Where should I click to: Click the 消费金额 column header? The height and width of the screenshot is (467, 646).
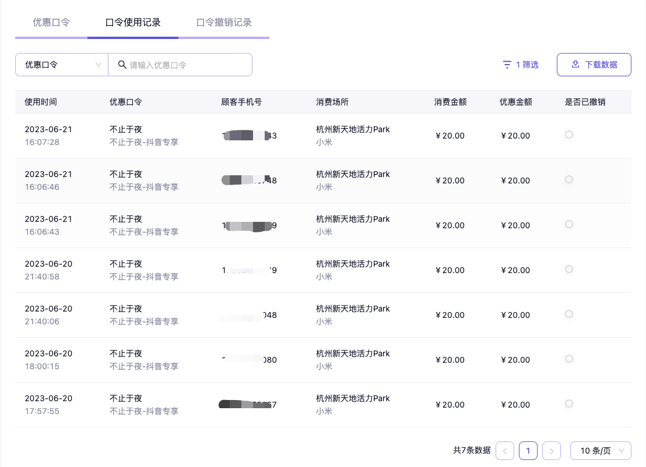pos(450,102)
